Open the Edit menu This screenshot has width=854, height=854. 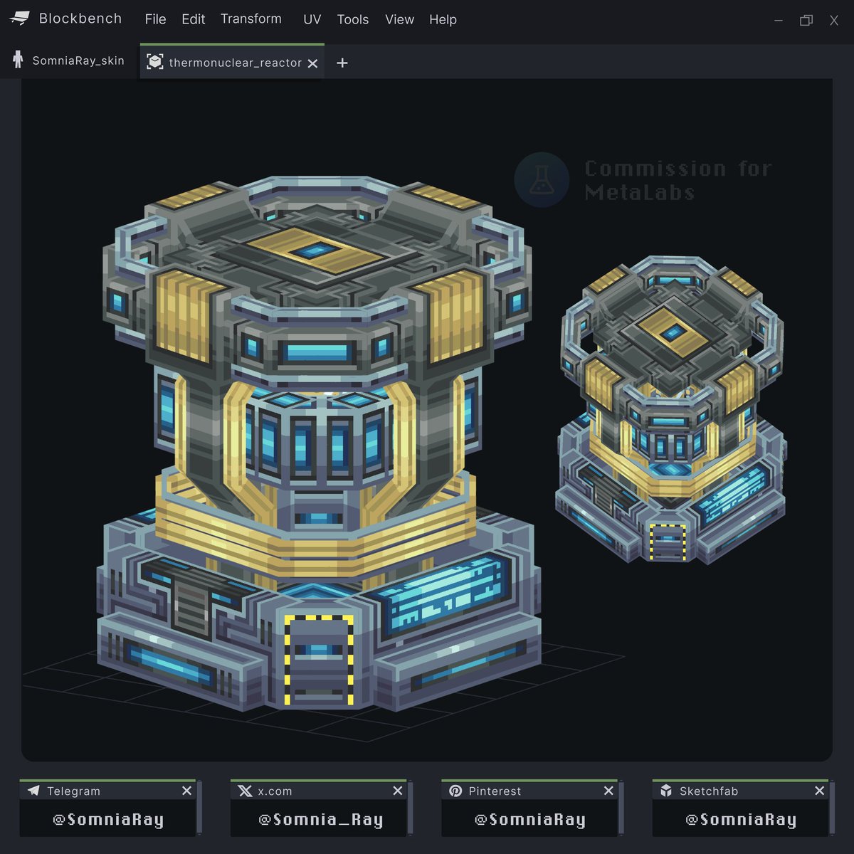193,19
